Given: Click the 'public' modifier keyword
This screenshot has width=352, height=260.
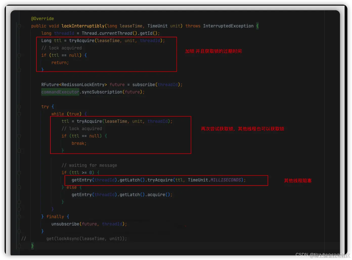Looking at the screenshot, I should click(39, 26).
